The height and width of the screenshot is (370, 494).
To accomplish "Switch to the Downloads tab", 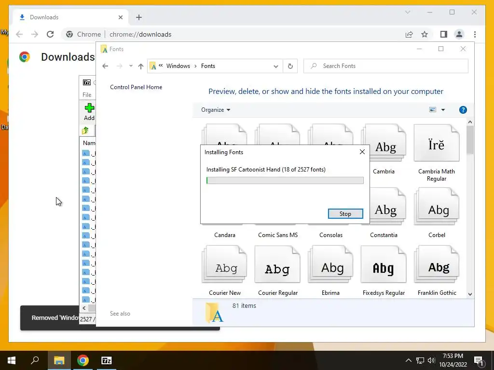I will (x=70, y=17).
